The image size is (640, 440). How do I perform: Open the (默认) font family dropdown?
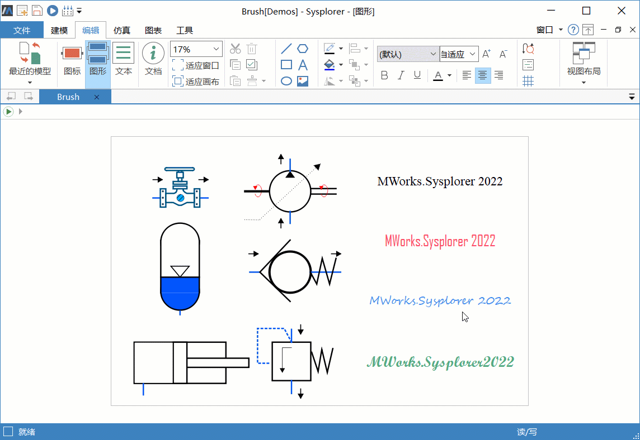(408, 54)
